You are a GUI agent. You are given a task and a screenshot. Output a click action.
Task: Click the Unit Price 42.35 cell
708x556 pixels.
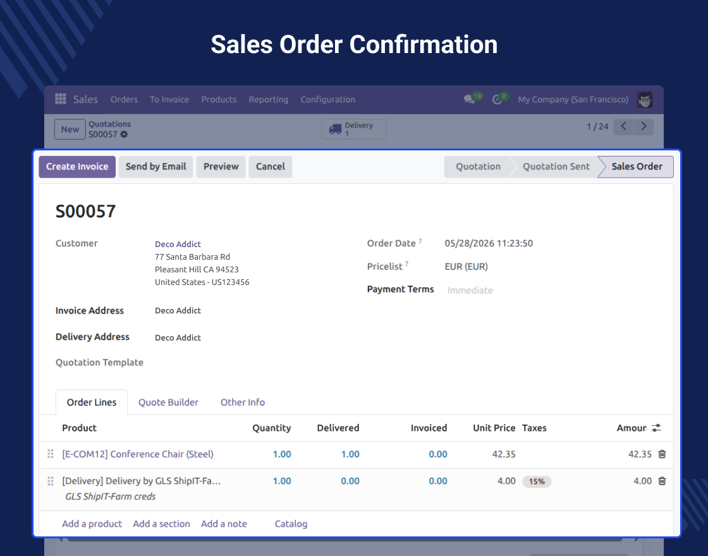coord(503,454)
